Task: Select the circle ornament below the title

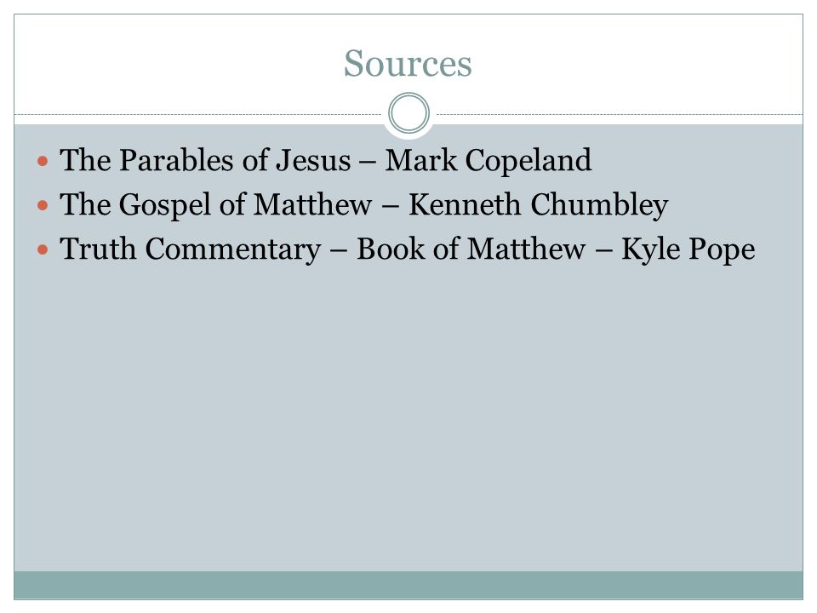Action: 409,113
